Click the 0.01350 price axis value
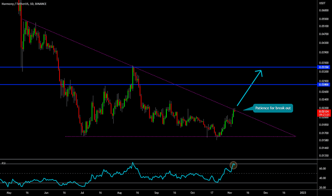 pyautogui.click(x=324, y=155)
